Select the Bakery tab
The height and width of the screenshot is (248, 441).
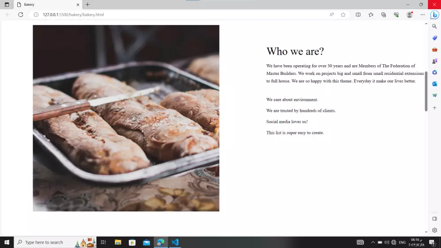click(x=48, y=4)
